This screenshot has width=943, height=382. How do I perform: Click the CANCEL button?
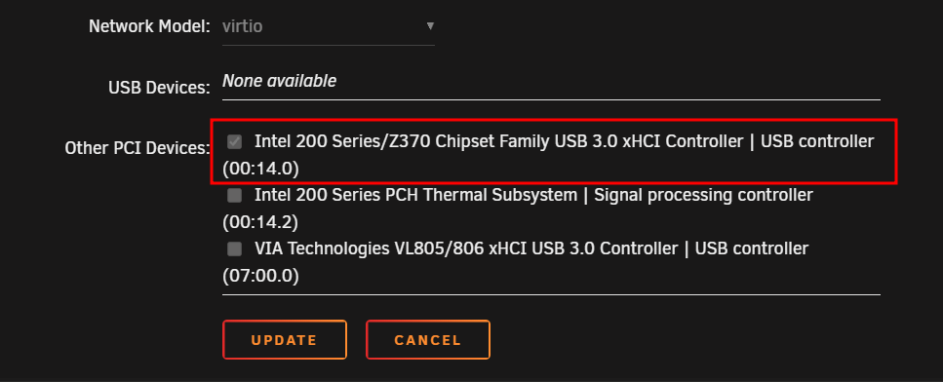click(427, 340)
